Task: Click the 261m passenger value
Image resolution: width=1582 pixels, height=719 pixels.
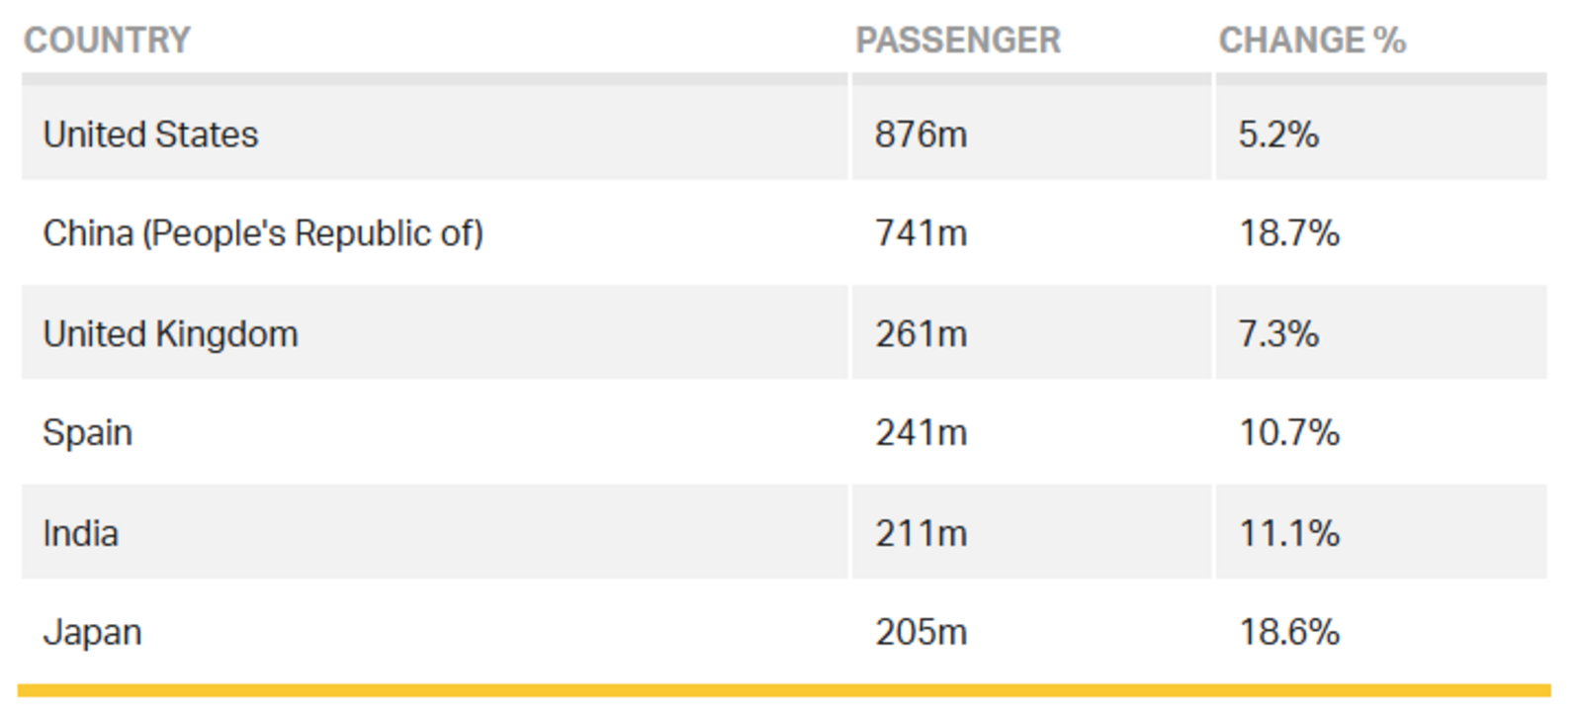Action: 921,334
